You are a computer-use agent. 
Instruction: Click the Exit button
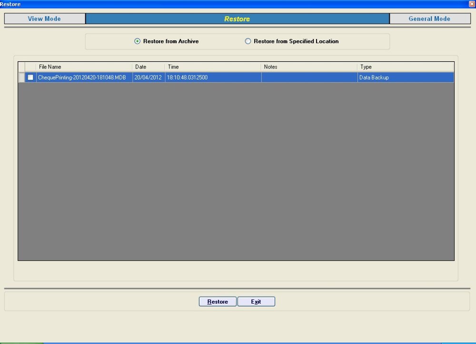tap(256, 302)
